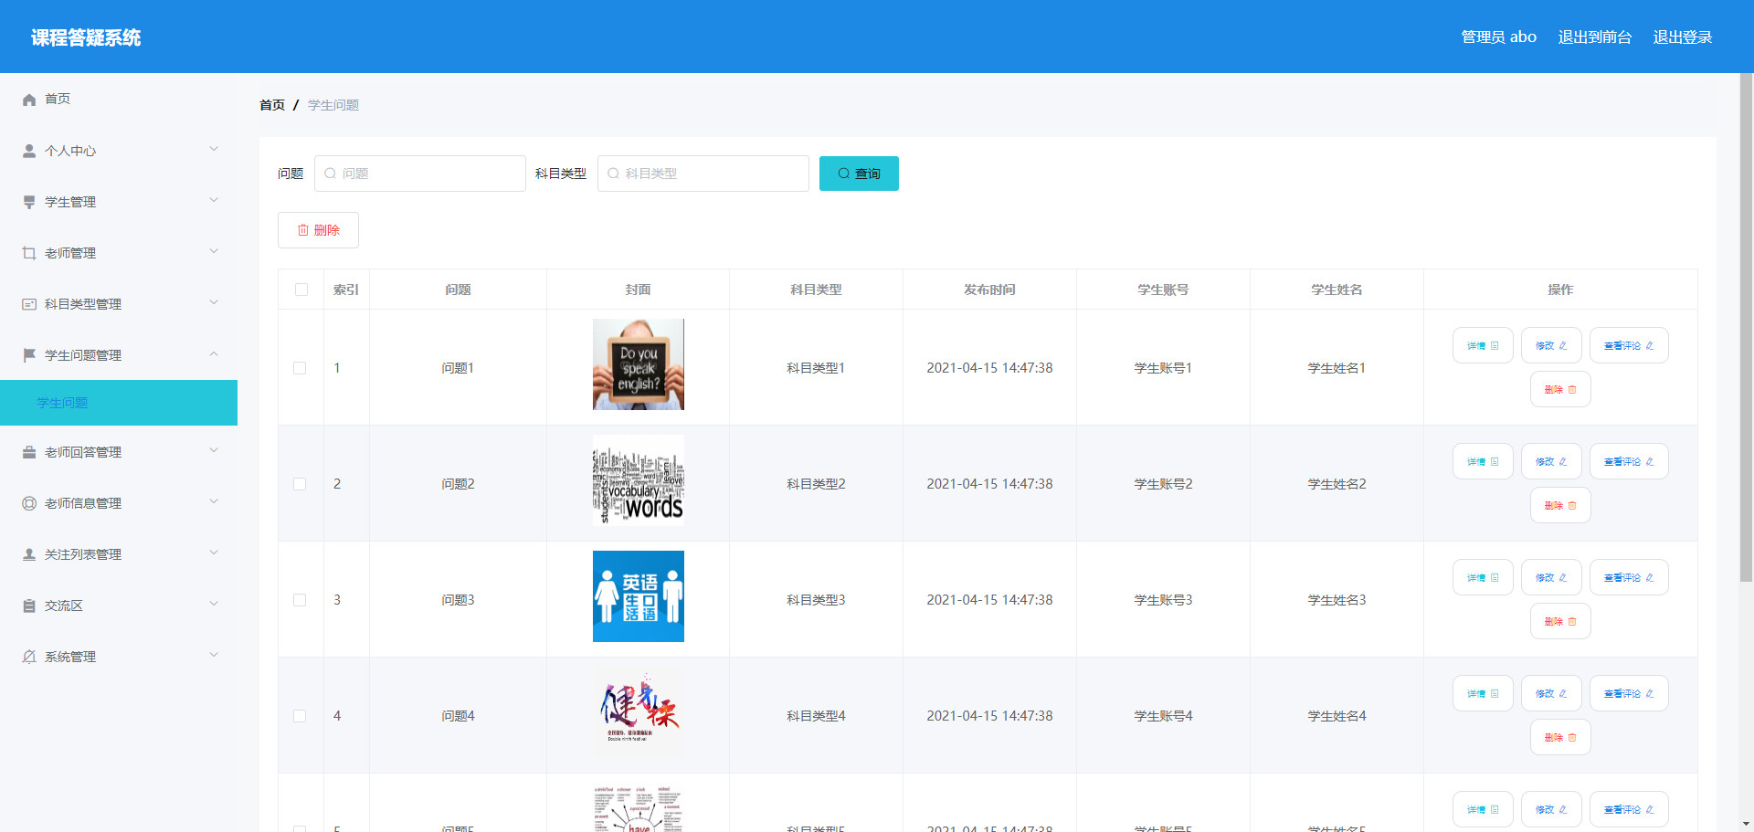This screenshot has height=832, width=1754.
Task: Expand the 科目类型管理 chevron
Action: (x=214, y=302)
